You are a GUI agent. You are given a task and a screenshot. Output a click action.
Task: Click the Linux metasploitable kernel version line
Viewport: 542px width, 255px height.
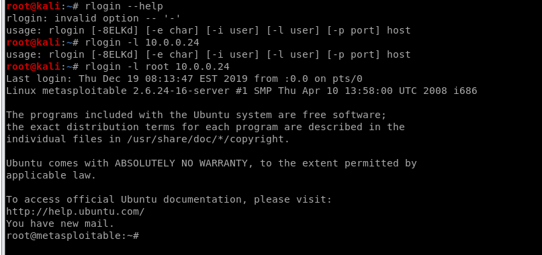(242, 91)
